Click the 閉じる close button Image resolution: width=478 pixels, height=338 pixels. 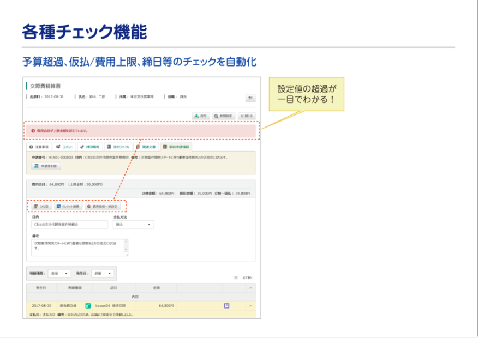point(247,116)
